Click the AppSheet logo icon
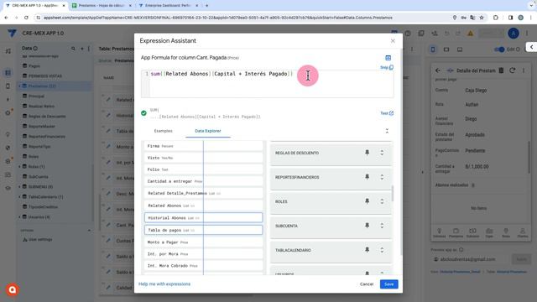The image size is (537, 302). pyautogui.click(x=12, y=34)
